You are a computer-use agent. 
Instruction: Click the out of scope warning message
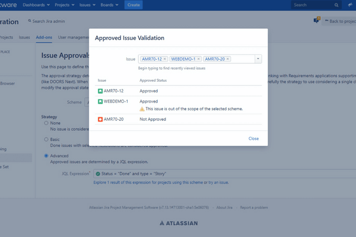(x=194, y=109)
